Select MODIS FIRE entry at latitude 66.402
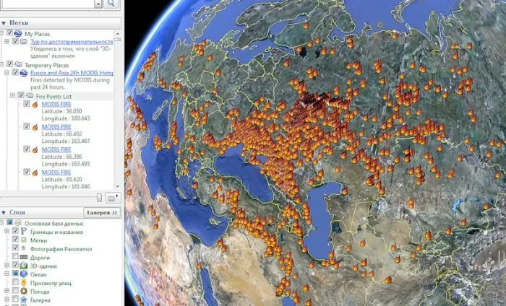Screen dimensions: 506x306 [x=56, y=126]
